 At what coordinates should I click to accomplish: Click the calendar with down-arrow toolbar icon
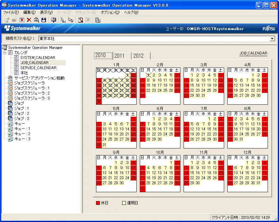click(53, 20)
